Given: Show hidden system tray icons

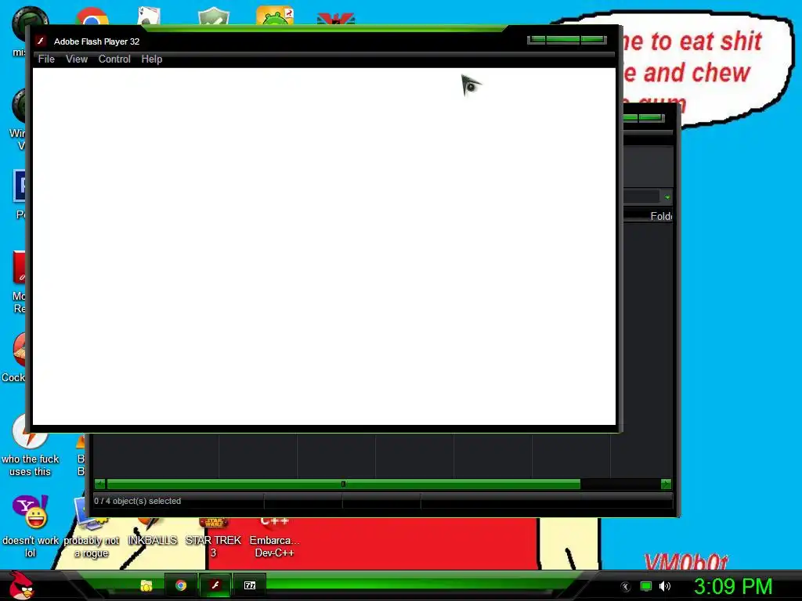Looking at the screenshot, I should [x=626, y=587].
